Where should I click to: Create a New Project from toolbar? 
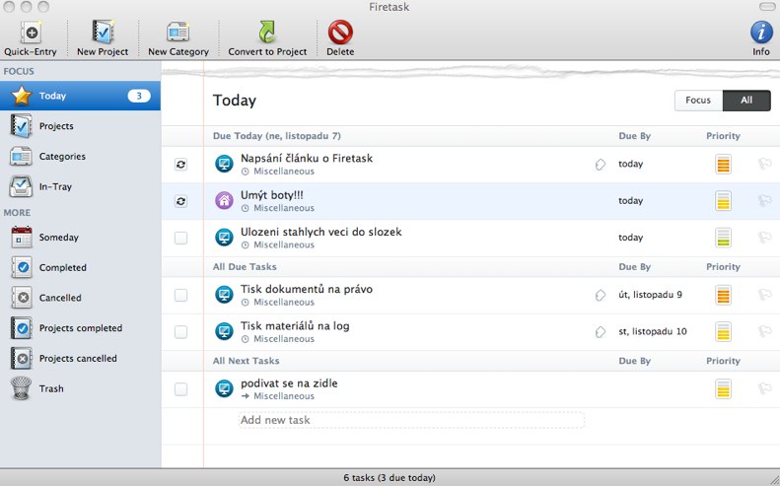[102, 33]
